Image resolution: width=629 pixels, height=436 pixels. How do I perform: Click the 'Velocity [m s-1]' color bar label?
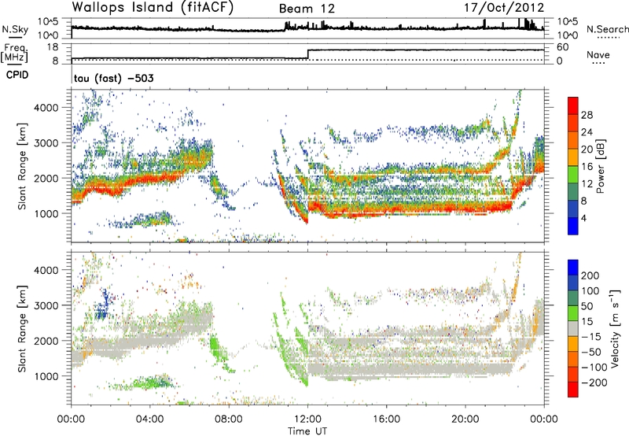click(x=615, y=328)
